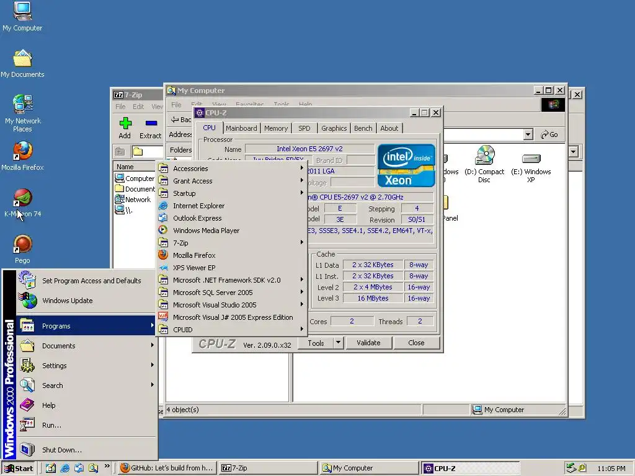
Task: Expand quick launch overflow chevron
Action: click(x=107, y=466)
